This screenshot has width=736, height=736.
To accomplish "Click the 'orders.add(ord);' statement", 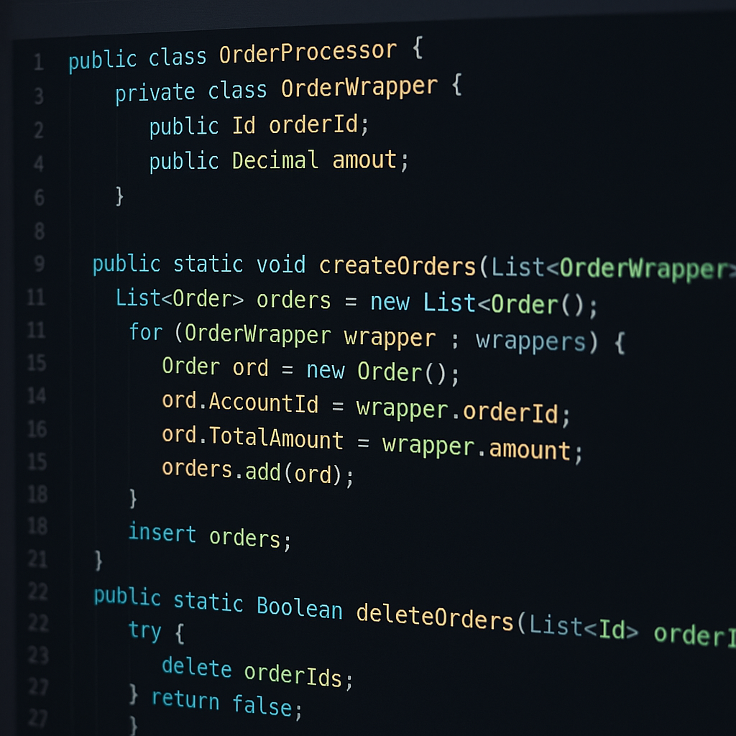I will [x=258, y=471].
